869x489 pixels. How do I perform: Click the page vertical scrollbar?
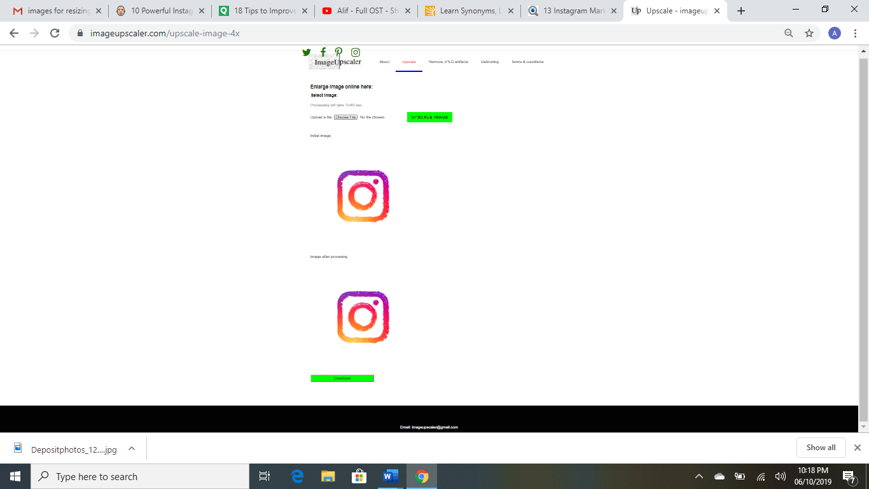pyautogui.click(x=863, y=239)
